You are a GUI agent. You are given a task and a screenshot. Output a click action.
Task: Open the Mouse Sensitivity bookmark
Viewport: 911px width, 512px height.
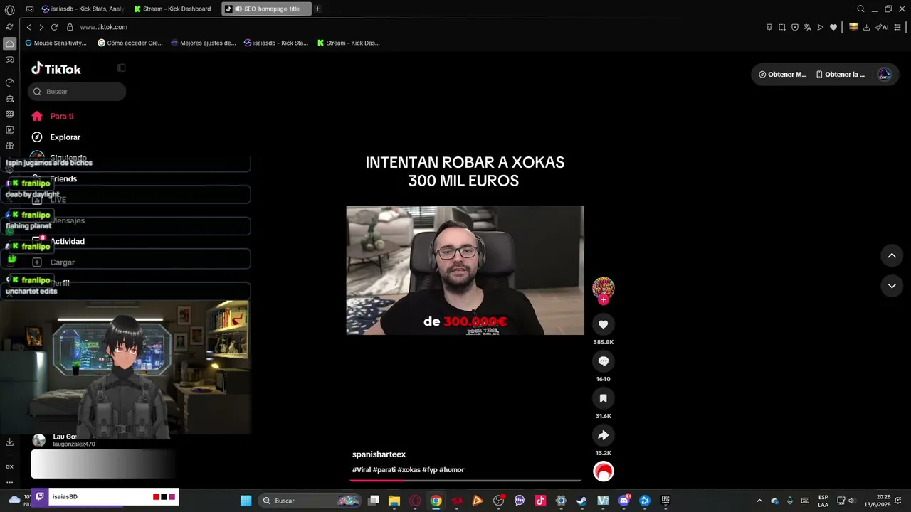(56, 43)
